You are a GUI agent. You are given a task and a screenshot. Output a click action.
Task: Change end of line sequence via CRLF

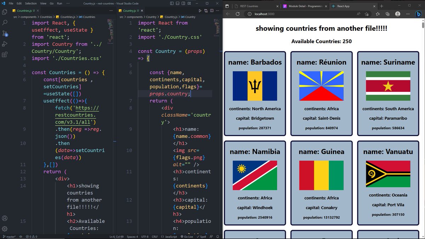tap(155, 237)
